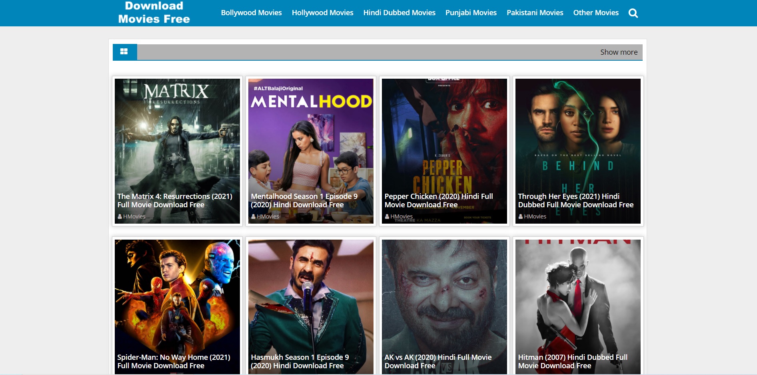This screenshot has width=757, height=375.
Task: Select the Spider-Man: No Way Home poster
Action: 177,296
